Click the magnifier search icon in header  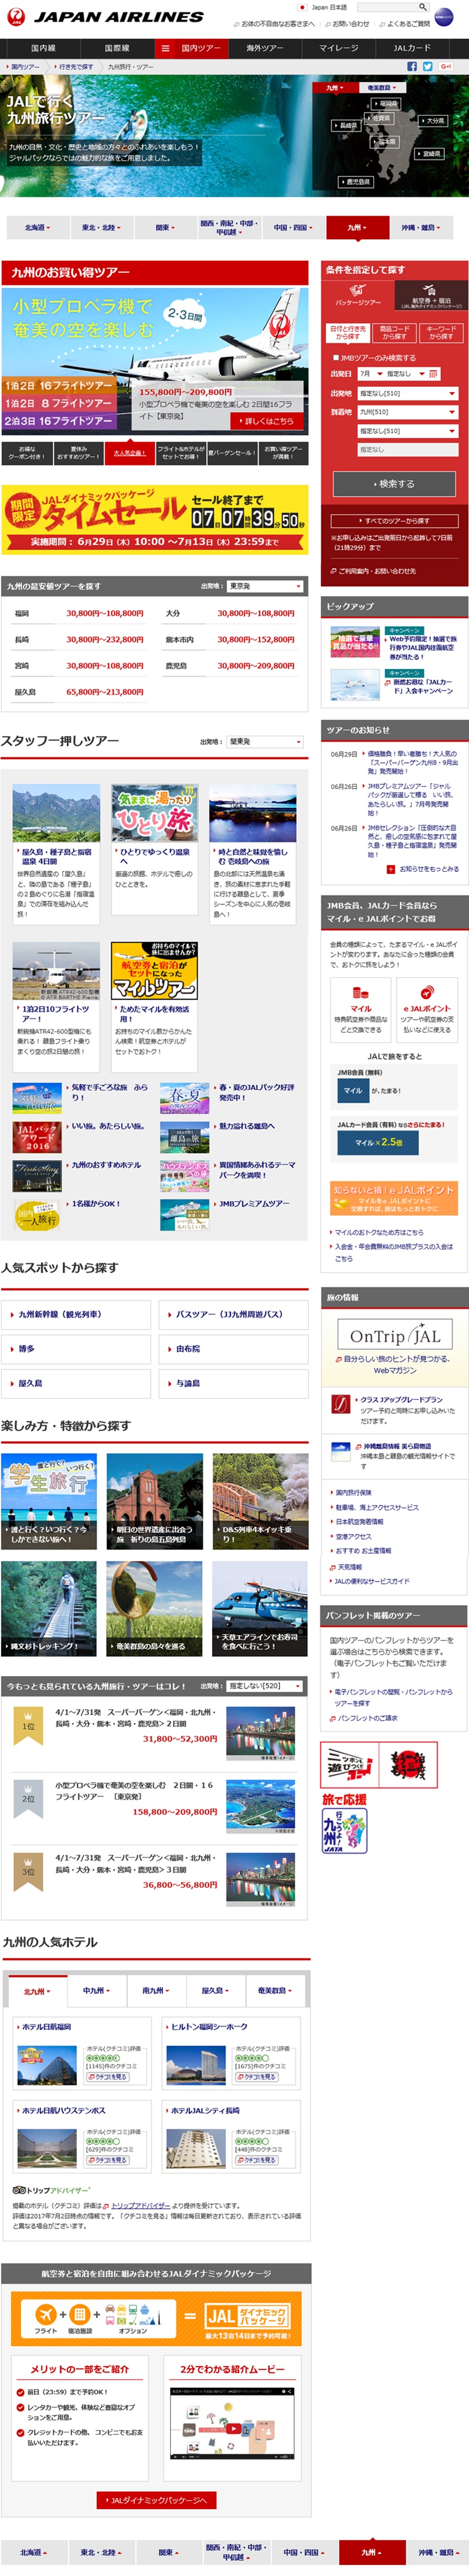coord(422,7)
